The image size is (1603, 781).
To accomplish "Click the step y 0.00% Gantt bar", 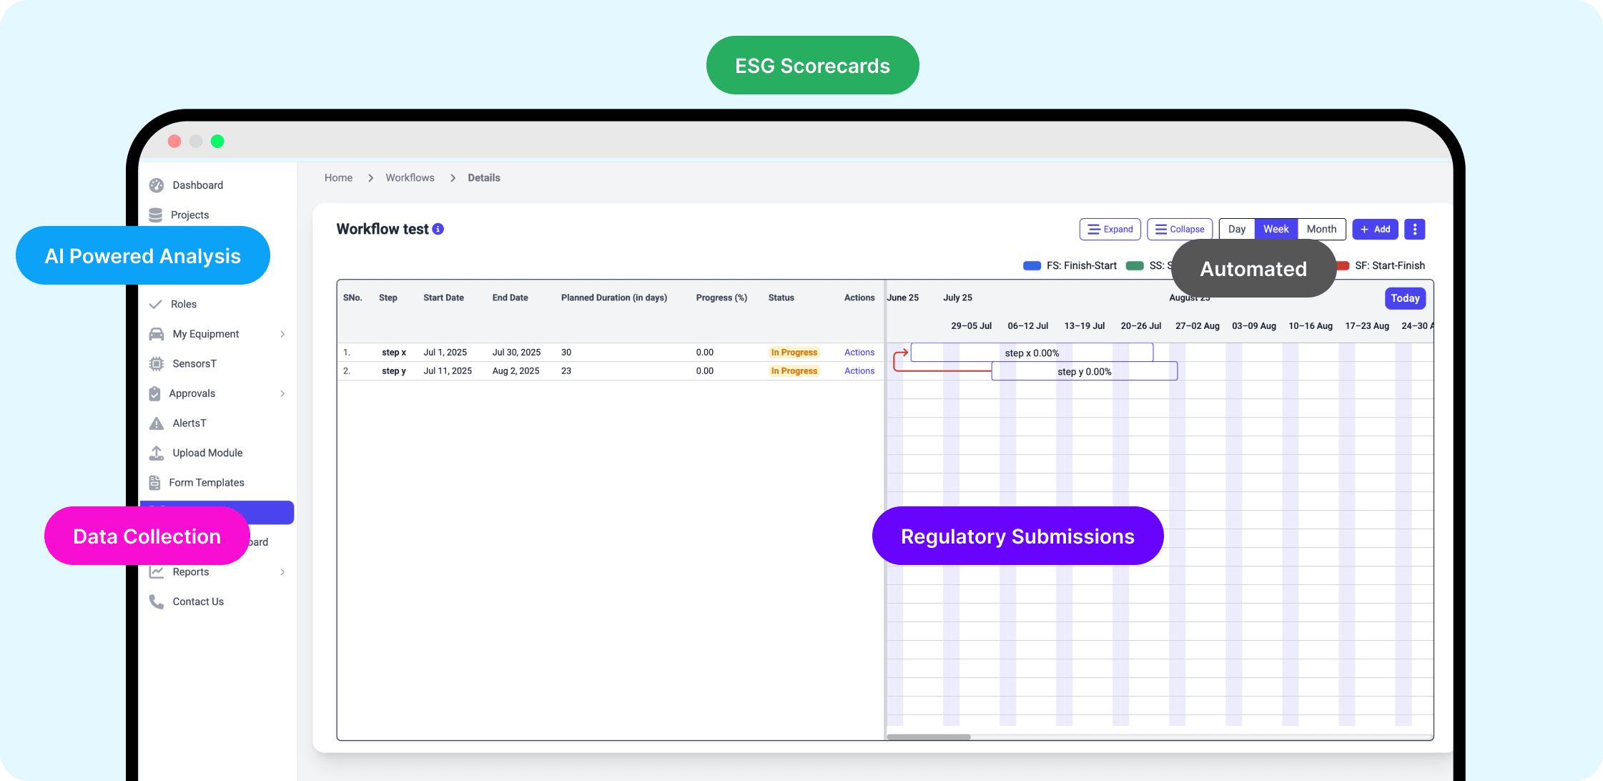I will (1085, 371).
